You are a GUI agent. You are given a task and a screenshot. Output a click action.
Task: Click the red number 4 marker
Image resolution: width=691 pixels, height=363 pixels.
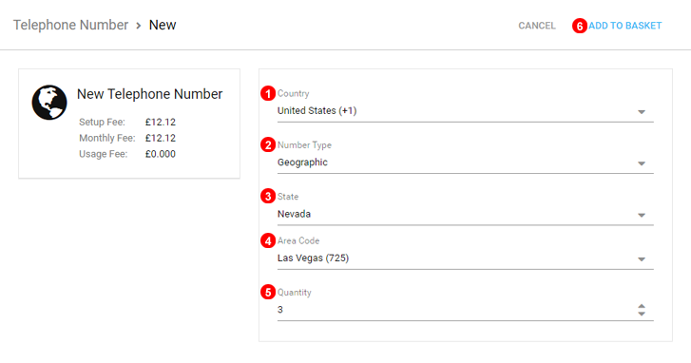[x=268, y=241]
